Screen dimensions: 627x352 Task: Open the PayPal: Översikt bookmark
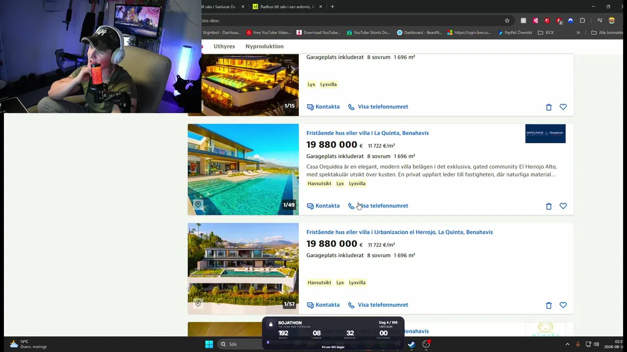click(x=515, y=33)
